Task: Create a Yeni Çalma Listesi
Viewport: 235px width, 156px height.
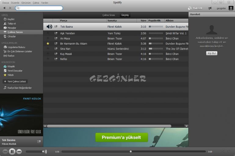Action: [x=15, y=81]
